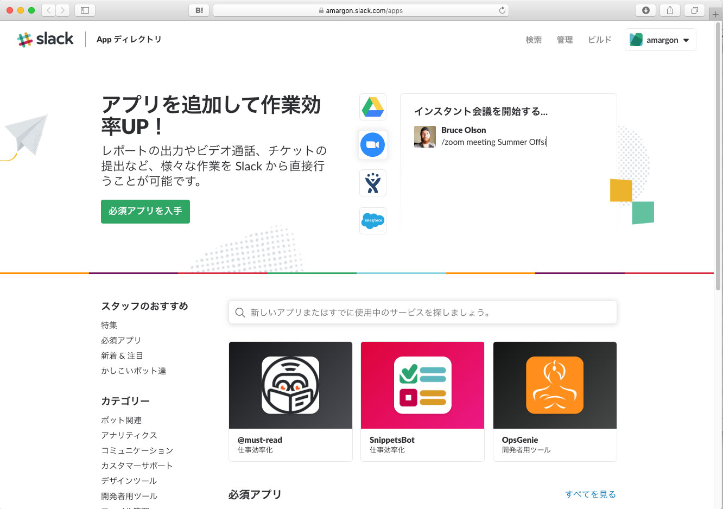The height and width of the screenshot is (509, 723).
Task: Focus the app search field
Action: (423, 313)
